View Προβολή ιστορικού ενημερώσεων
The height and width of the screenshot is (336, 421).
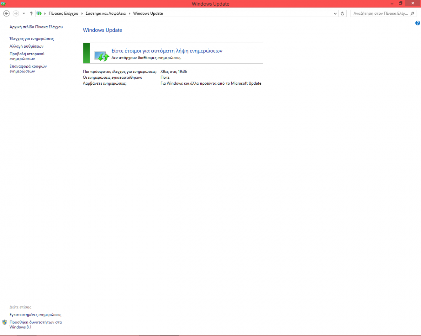pyautogui.click(x=27, y=56)
